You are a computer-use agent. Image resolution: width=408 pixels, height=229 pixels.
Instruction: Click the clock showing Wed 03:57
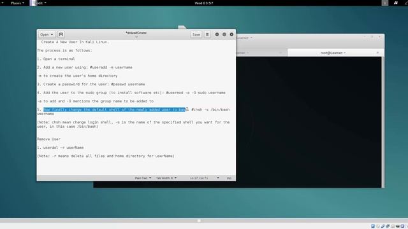(x=204, y=3)
